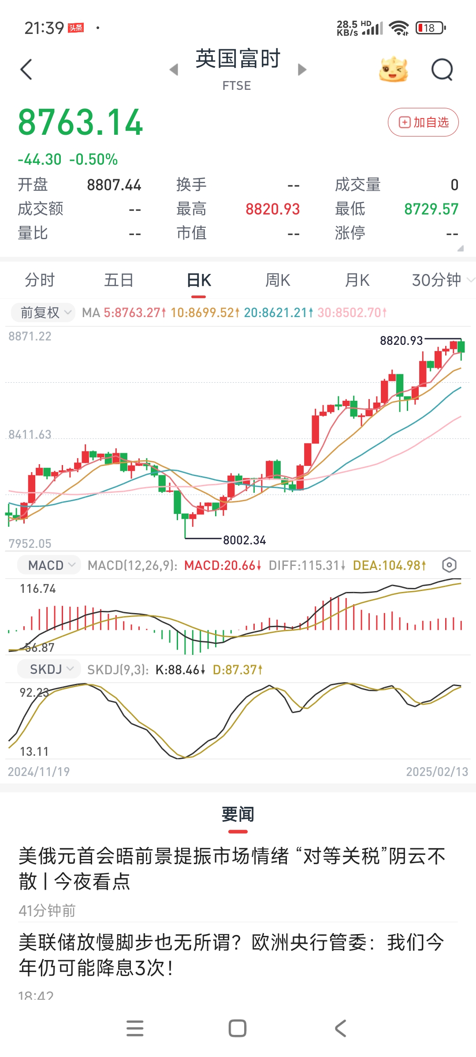Open the search magnifier icon
The image size is (476, 1057).
(x=442, y=70)
